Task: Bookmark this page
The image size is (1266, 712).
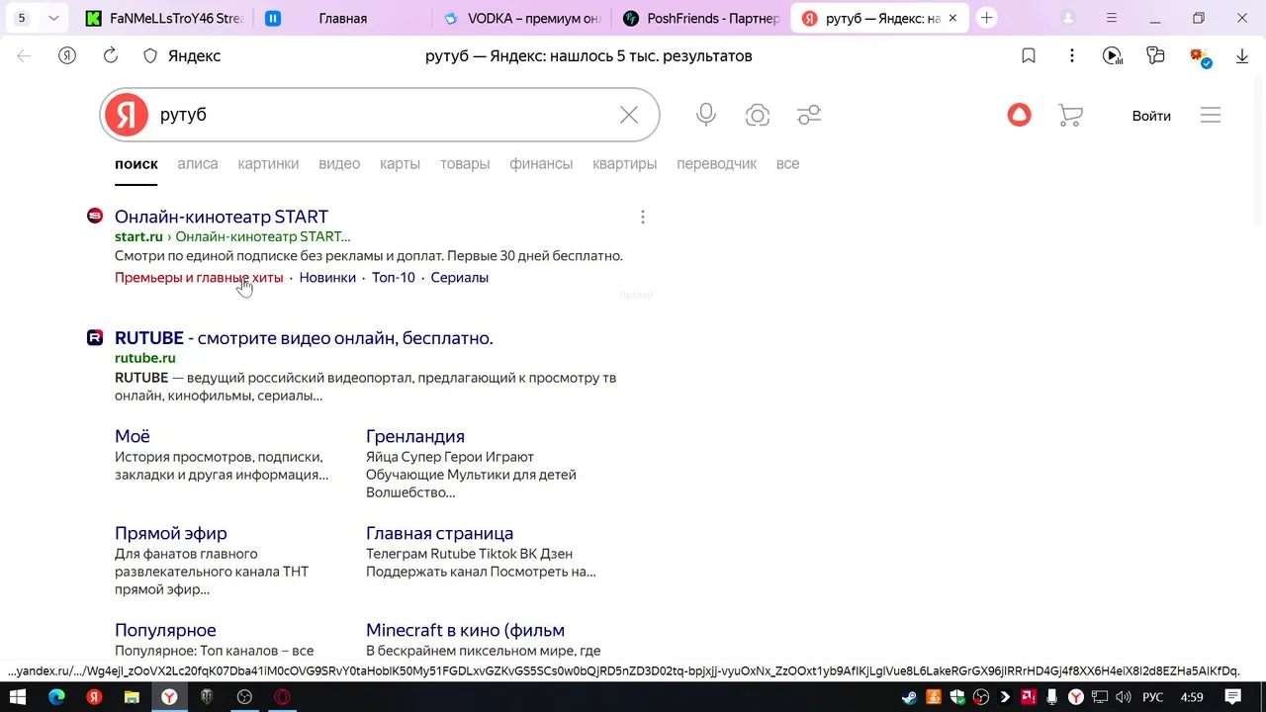Action: (x=1029, y=56)
